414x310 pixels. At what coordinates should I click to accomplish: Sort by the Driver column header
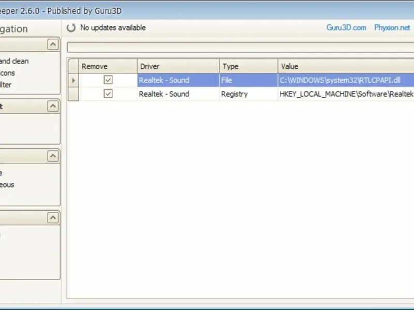click(x=178, y=66)
